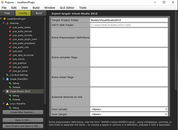Click the Xcode Release configuration icon
This screenshot has width=178, height=130.
pos(10,87)
